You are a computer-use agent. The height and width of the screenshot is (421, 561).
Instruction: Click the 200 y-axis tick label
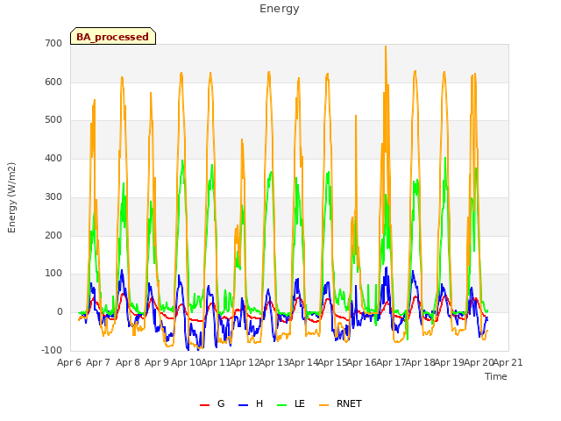53,236
